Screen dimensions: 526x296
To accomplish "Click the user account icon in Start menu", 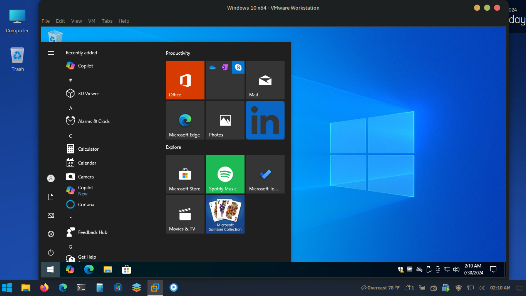I will [x=51, y=178].
